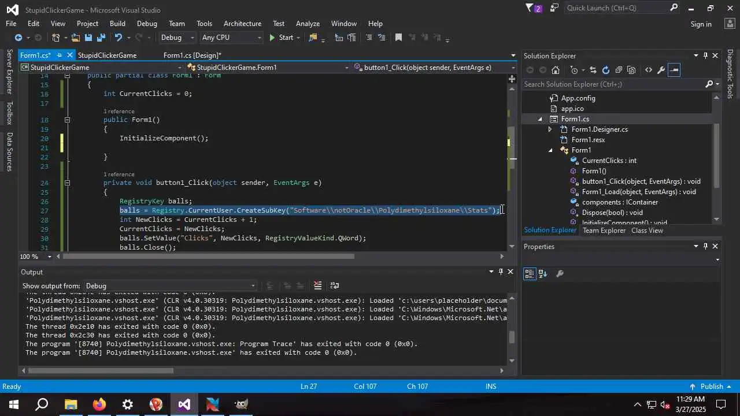Open the Debug menu
The height and width of the screenshot is (416, 740).
click(x=147, y=24)
